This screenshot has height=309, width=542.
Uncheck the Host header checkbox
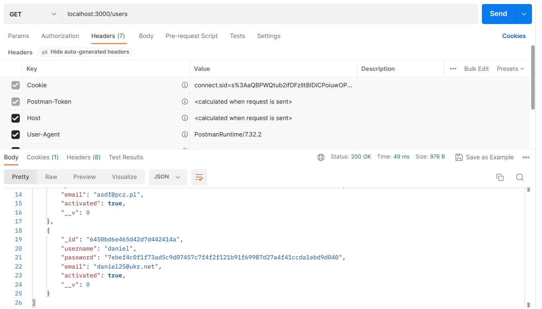click(x=16, y=118)
